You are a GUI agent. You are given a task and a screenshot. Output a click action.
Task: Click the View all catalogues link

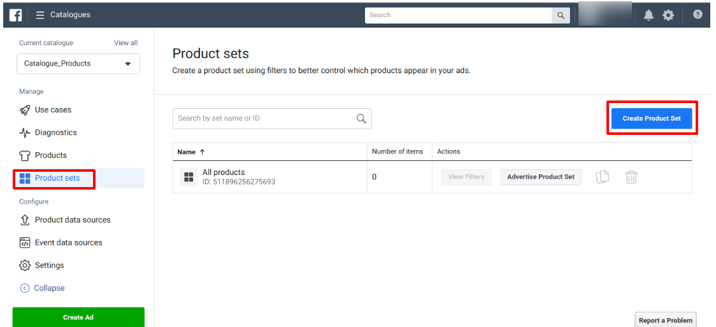125,43
